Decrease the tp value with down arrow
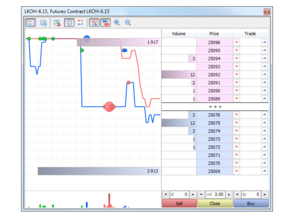 pos(238,194)
